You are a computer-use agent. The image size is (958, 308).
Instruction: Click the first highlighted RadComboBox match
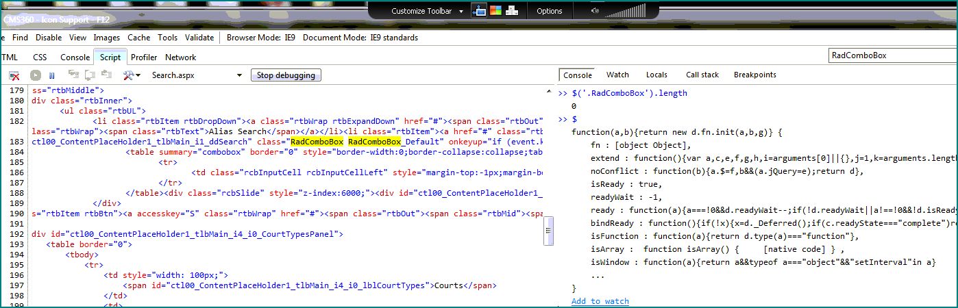click(x=317, y=142)
